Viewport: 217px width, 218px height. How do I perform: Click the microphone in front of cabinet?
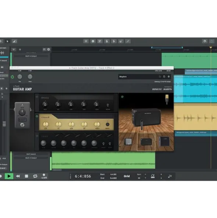(142, 125)
